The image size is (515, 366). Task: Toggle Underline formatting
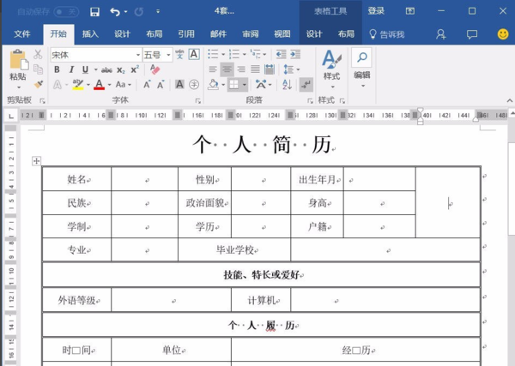(85, 69)
